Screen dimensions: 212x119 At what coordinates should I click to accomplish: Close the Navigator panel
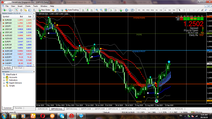pos(34,72)
